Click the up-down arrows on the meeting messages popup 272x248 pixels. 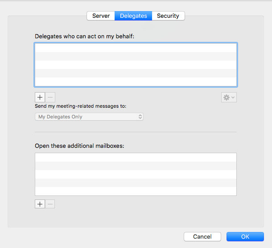140,117
